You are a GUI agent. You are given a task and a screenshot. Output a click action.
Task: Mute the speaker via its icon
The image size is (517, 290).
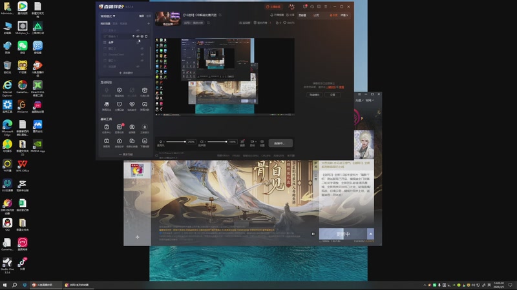(x=202, y=142)
